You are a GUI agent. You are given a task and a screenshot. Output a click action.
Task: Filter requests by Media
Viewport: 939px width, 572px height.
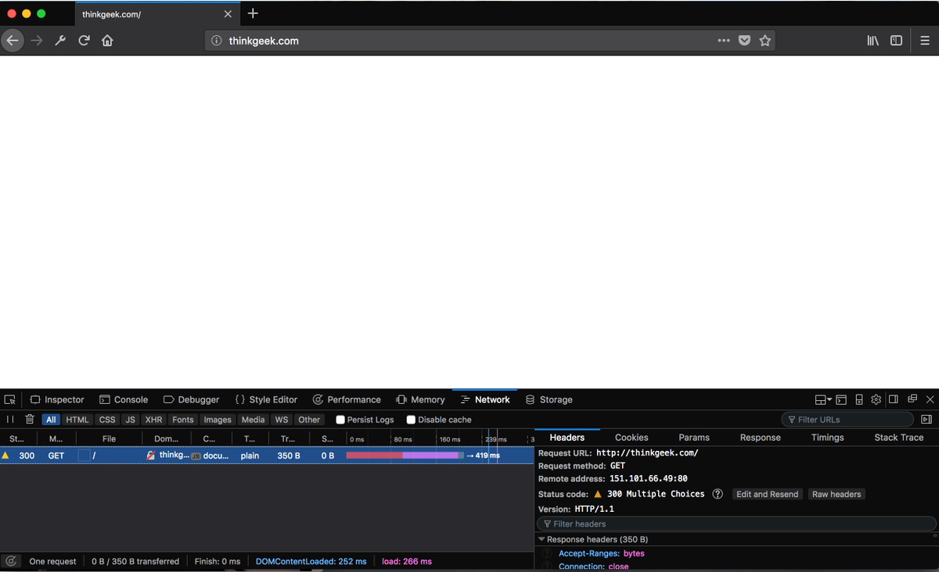[x=253, y=420]
